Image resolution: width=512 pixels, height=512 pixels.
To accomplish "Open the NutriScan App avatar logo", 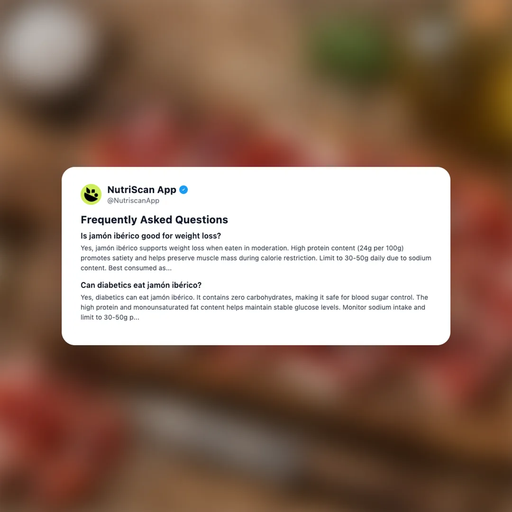I will (x=91, y=194).
